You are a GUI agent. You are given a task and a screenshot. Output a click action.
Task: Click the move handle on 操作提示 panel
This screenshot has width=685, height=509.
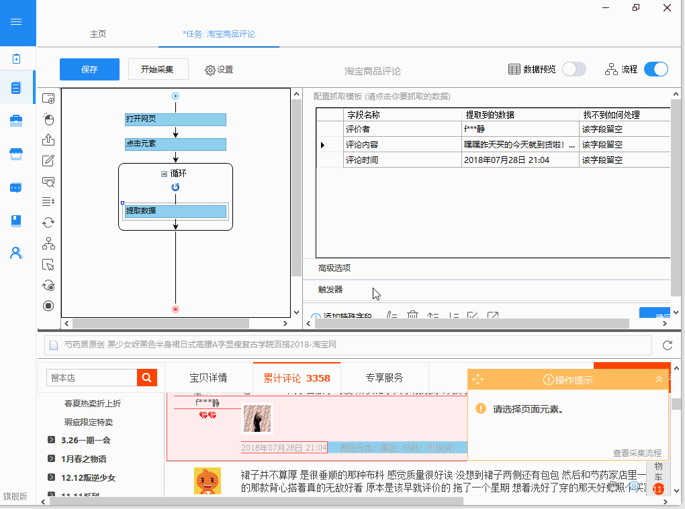pos(478,379)
